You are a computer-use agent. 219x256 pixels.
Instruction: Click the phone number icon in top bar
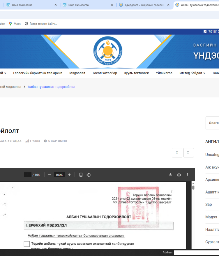pos(205,31)
